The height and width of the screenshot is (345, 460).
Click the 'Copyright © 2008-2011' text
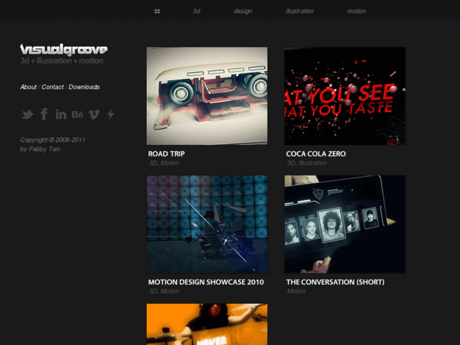click(53, 140)
